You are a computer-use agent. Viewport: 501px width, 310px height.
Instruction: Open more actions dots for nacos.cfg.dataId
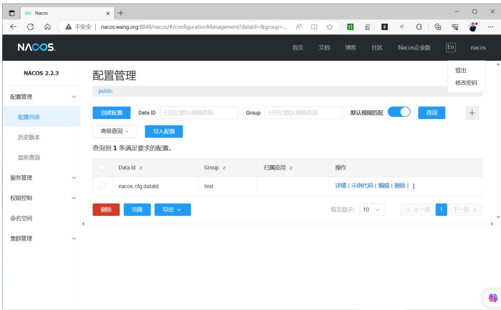click(414, 186)
